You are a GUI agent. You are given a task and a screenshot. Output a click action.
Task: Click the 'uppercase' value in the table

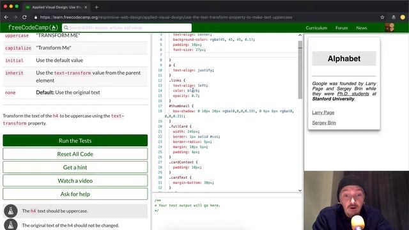[x=17, y=36]
